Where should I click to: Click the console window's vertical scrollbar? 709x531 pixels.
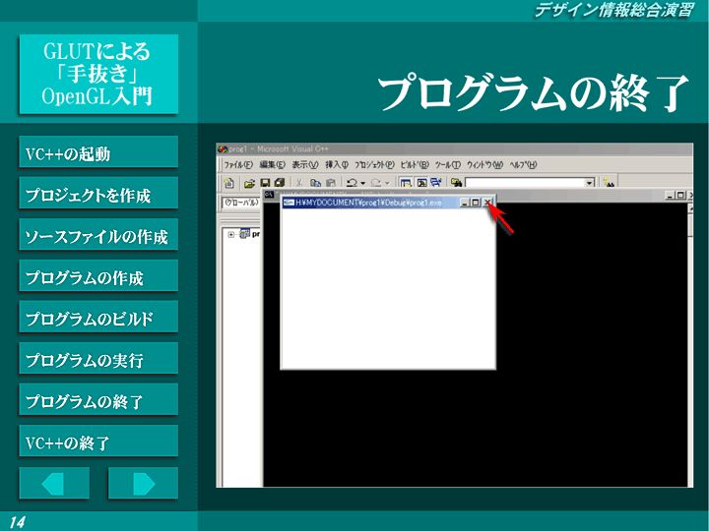pos(690,343)
